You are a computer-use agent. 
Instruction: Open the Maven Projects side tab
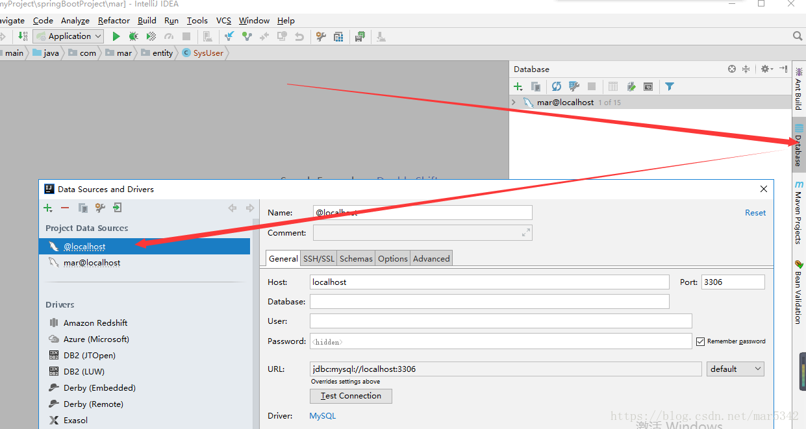[x=798, y=213]
